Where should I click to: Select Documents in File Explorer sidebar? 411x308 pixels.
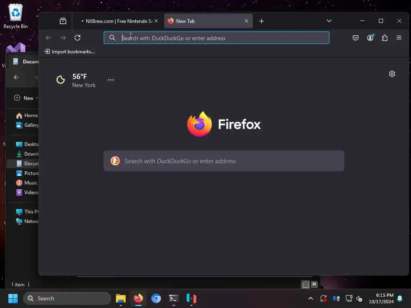(x=23, y=164)
